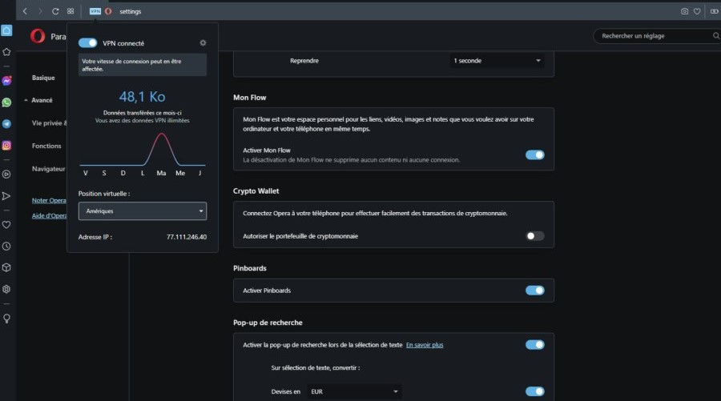
Task: Open History clock icon in sidebar
Action: pos(6,247)
